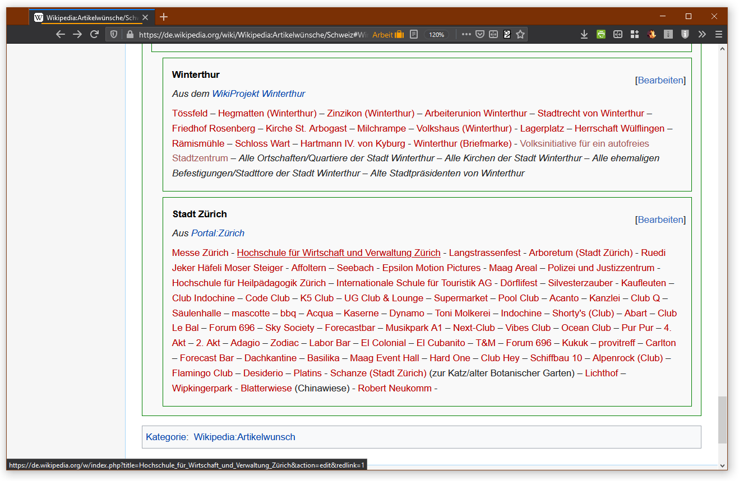Open a new tab with plus button

point(164,17)
